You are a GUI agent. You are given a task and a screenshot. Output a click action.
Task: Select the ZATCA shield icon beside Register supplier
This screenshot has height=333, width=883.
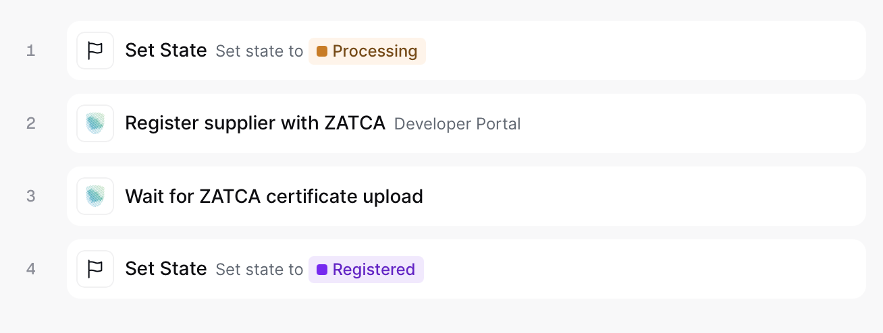[95, 123]
